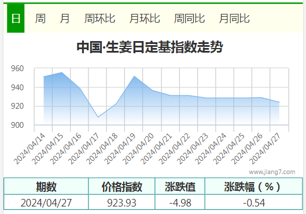Select the 日 daily tab

click(16, 19)
